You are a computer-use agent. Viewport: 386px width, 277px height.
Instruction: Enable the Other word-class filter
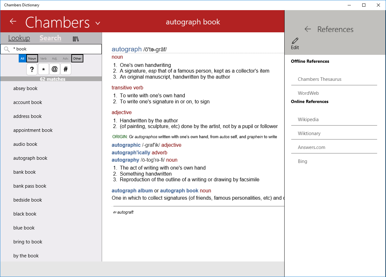(77, 58)
